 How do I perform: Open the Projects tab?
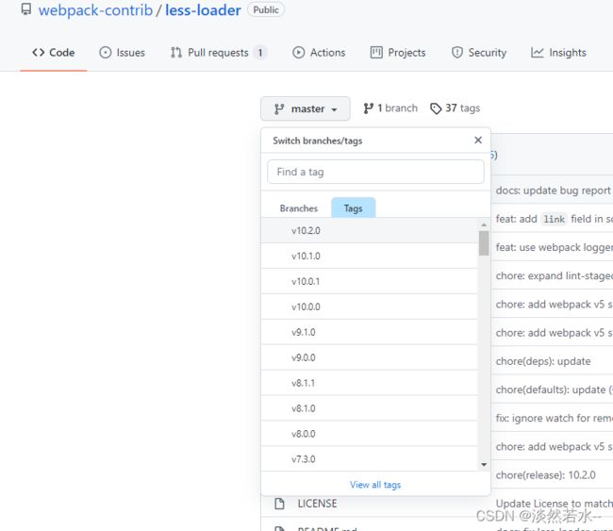pos(398,53)
